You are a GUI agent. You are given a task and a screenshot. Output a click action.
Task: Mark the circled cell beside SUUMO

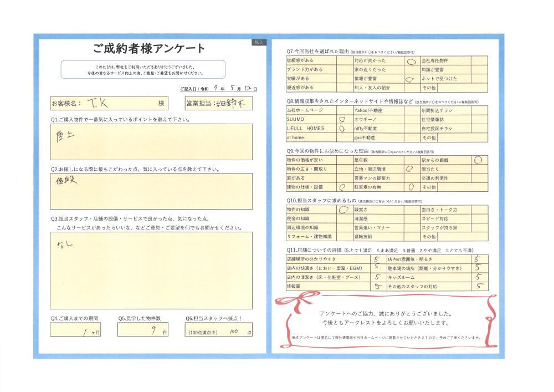[x=345, y=119]
